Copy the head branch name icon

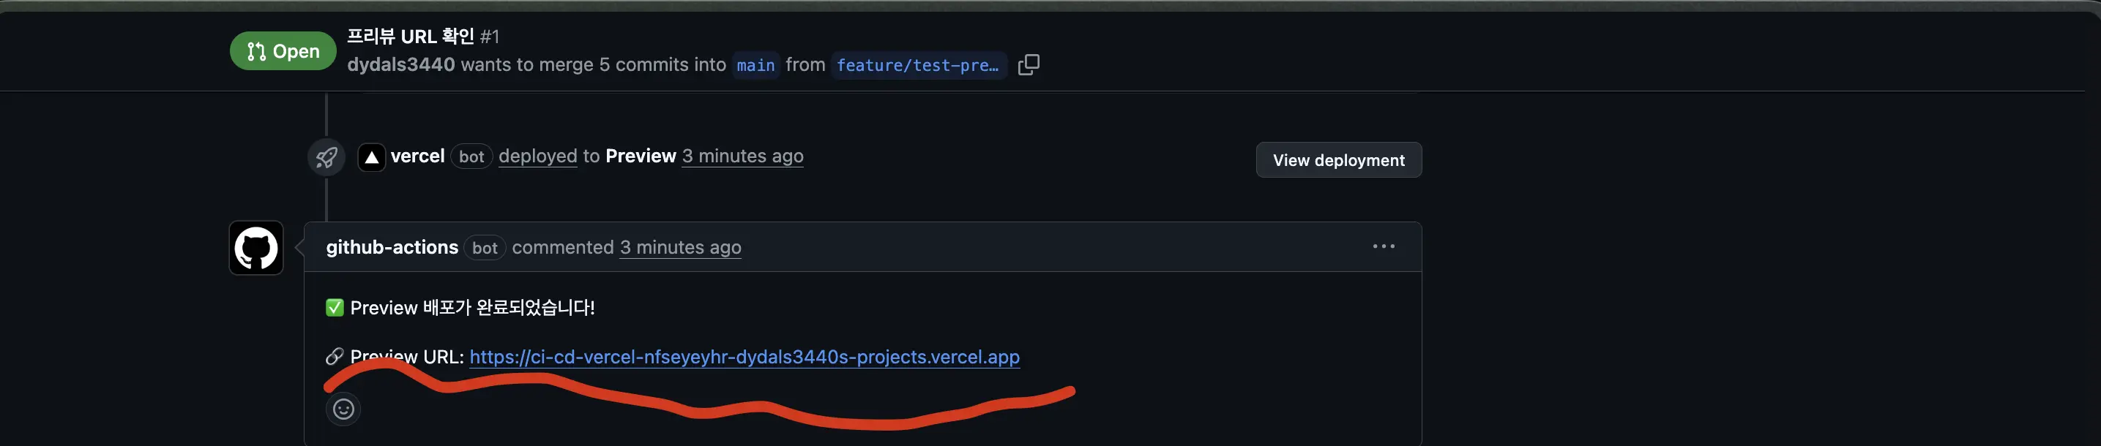coord(1029,65)
